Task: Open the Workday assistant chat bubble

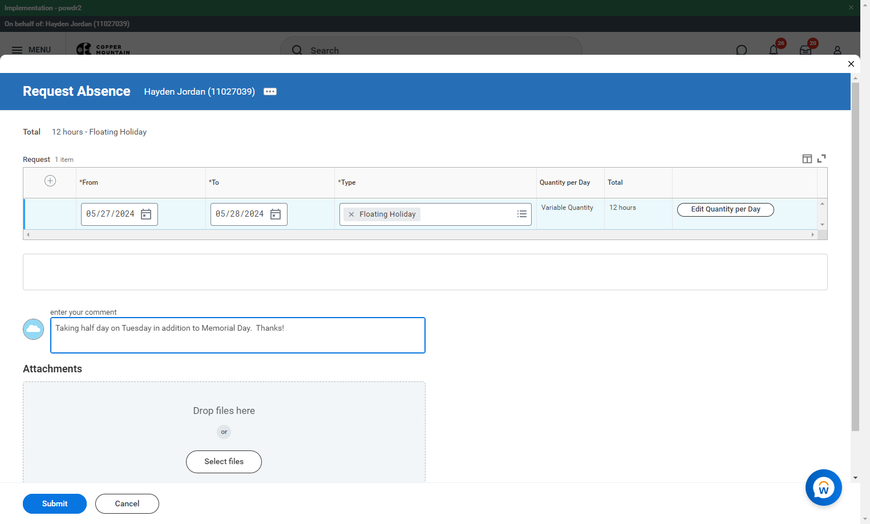Action: pyautogui.click(x=824, y=488)
